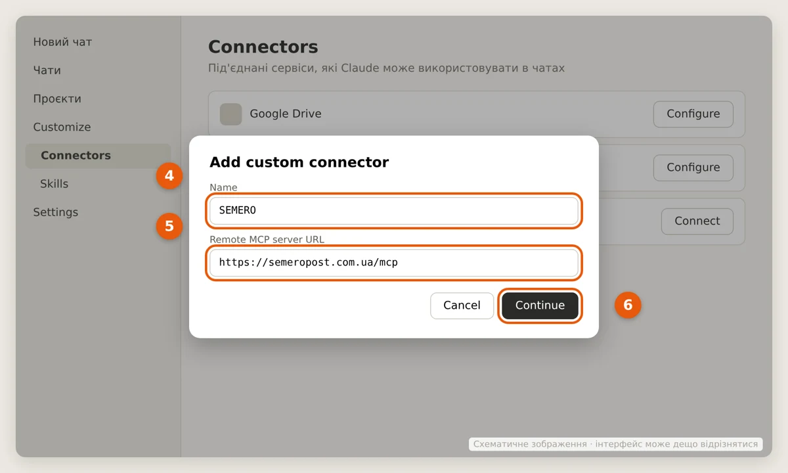
Task: Open Новий чат in the sidebar
Action: click(62, 42)
